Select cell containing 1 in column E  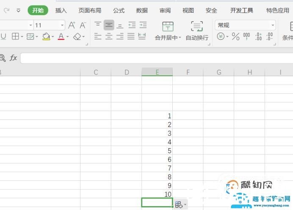(157, 116)
